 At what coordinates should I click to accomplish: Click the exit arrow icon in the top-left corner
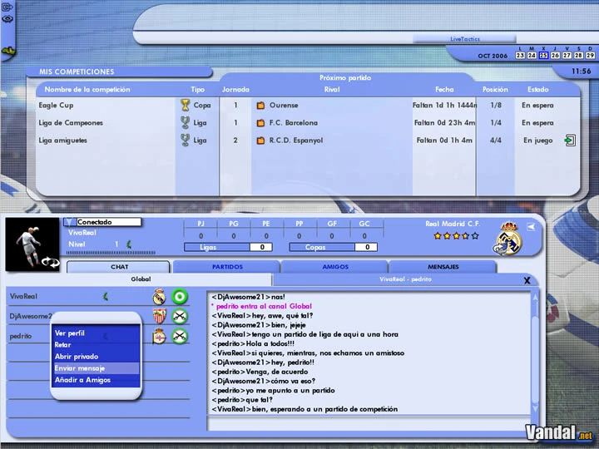click(7, 7)
